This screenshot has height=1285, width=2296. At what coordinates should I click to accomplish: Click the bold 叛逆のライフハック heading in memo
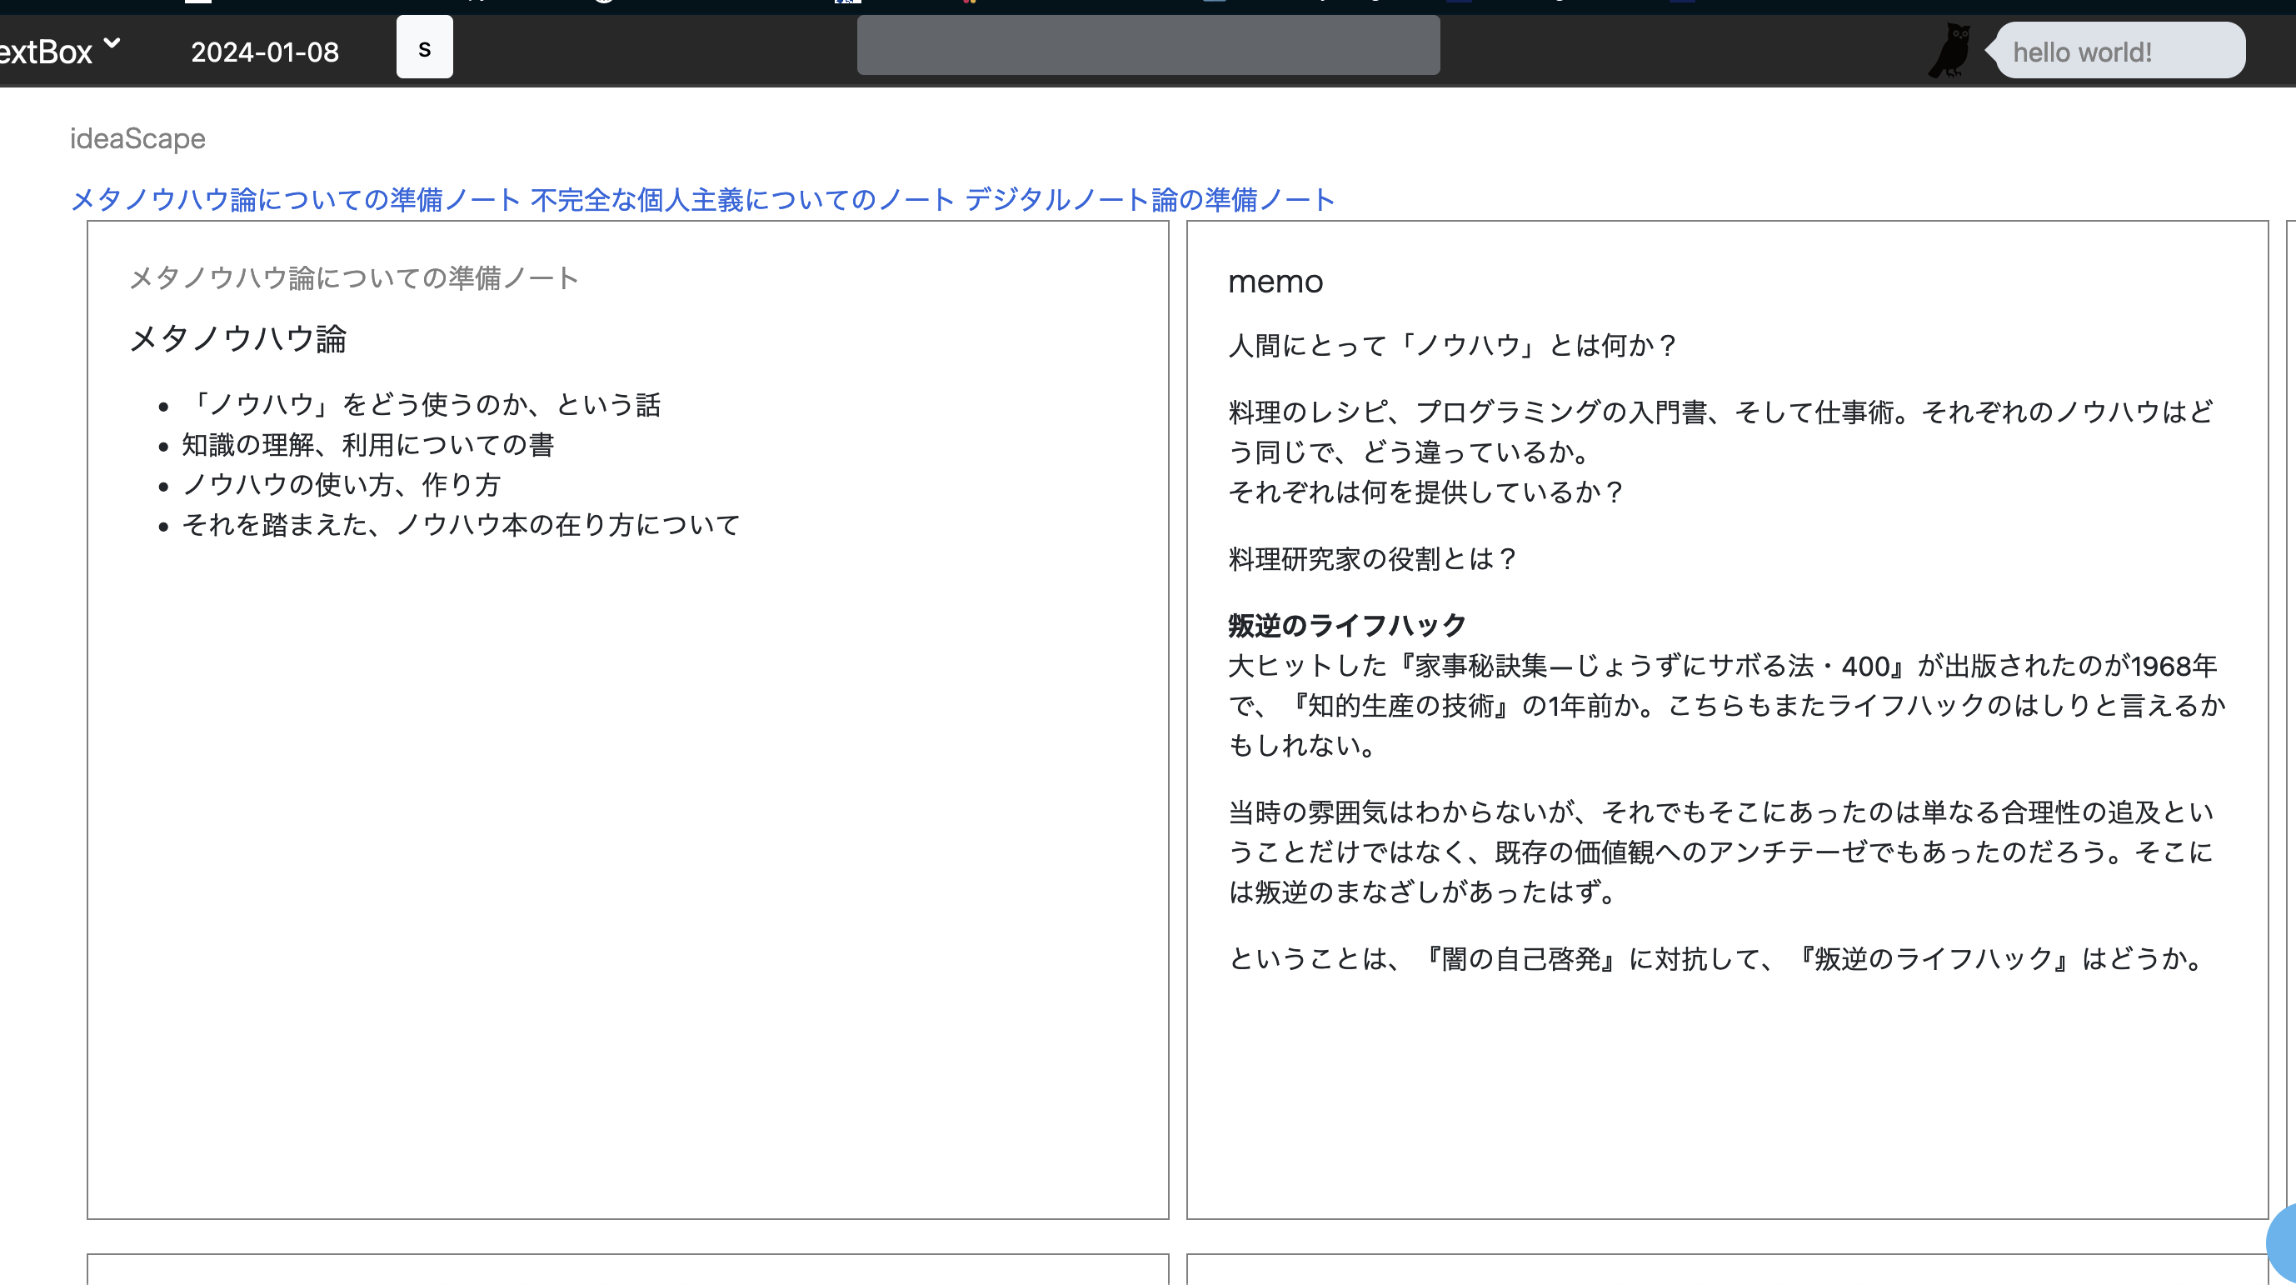(x=1346, y=625)
